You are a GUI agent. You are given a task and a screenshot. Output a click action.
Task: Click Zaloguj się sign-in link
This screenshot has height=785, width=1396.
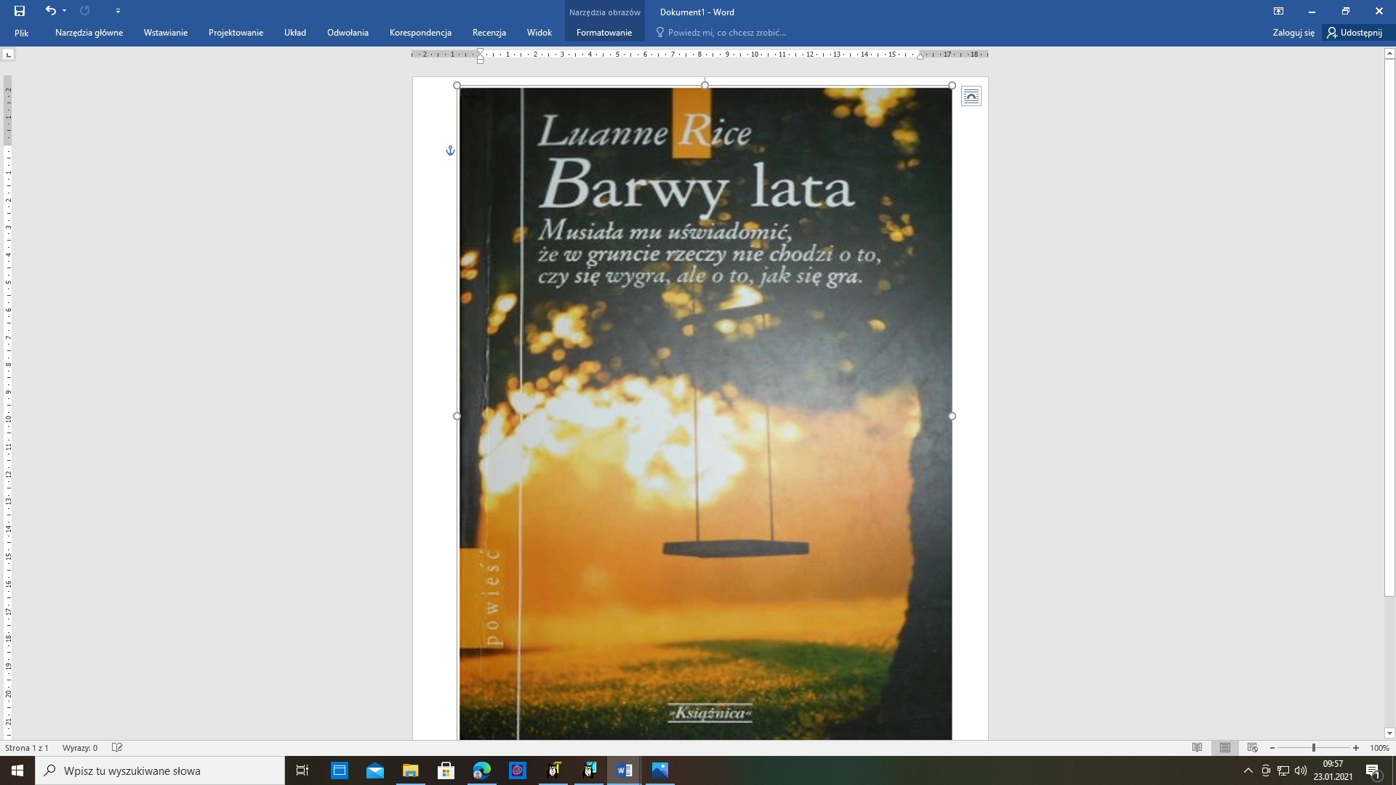[x=1293, y=33]
